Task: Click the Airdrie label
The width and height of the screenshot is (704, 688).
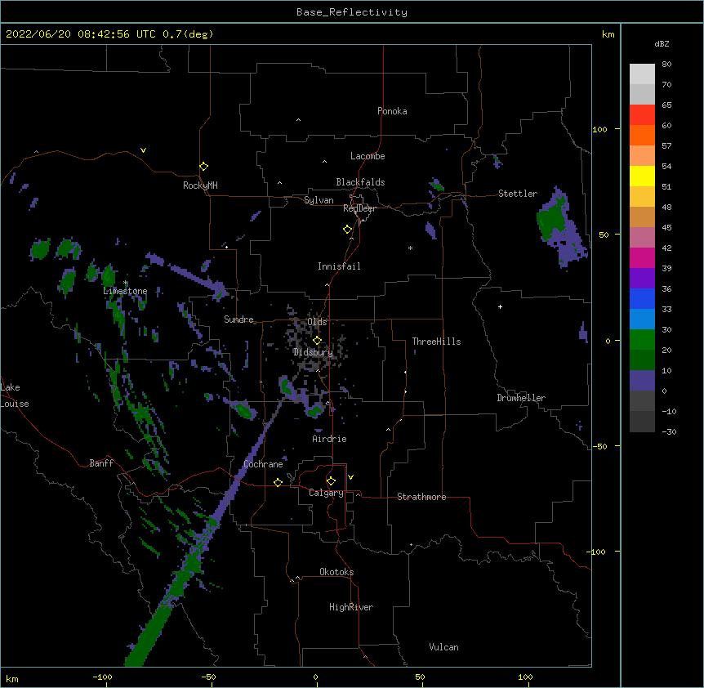Action: (330, 439)
